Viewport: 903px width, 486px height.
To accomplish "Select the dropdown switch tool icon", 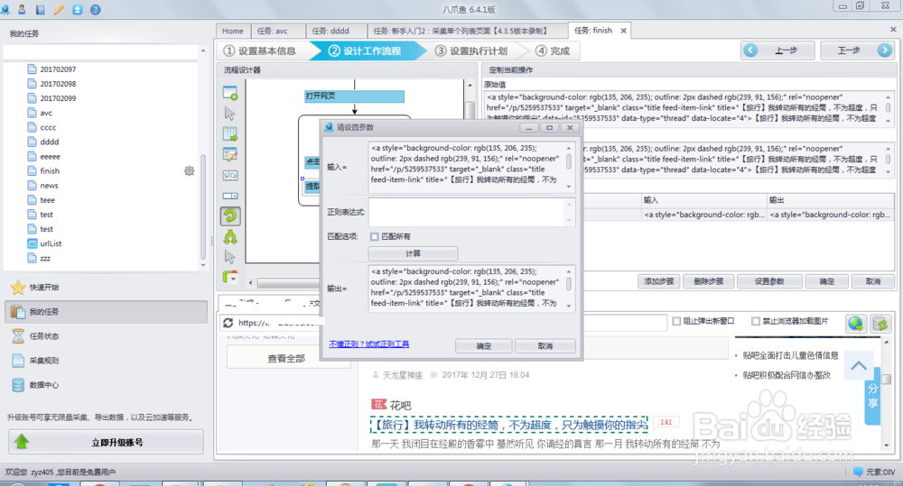I will click(x=230, y=197).
